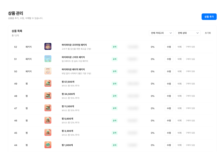Click the 젬 3,300개 product image

(x=48, y=133)
